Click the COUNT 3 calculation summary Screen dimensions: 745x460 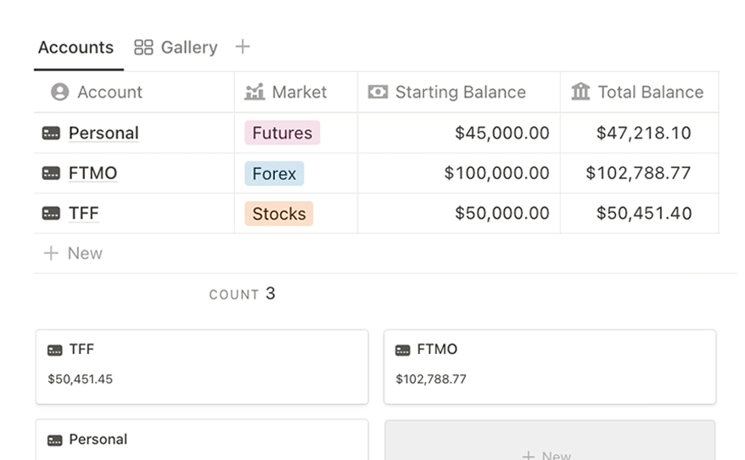point(242,294)
